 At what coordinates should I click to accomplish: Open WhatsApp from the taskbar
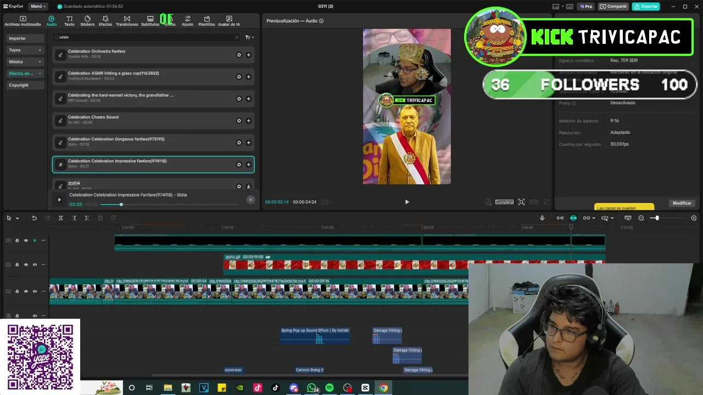(x=312, y=388)
